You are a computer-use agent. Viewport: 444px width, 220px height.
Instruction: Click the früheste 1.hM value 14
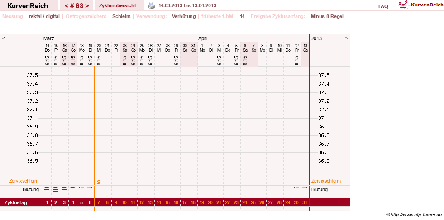tap(243, 16)
